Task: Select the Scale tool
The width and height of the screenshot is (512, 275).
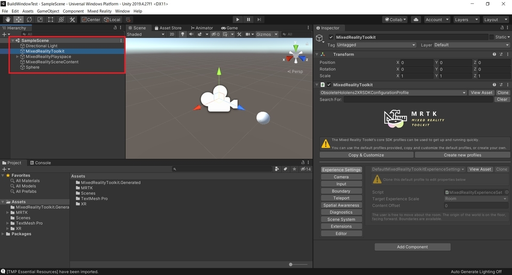Action: pyautogui.click(x=40, y=20)
